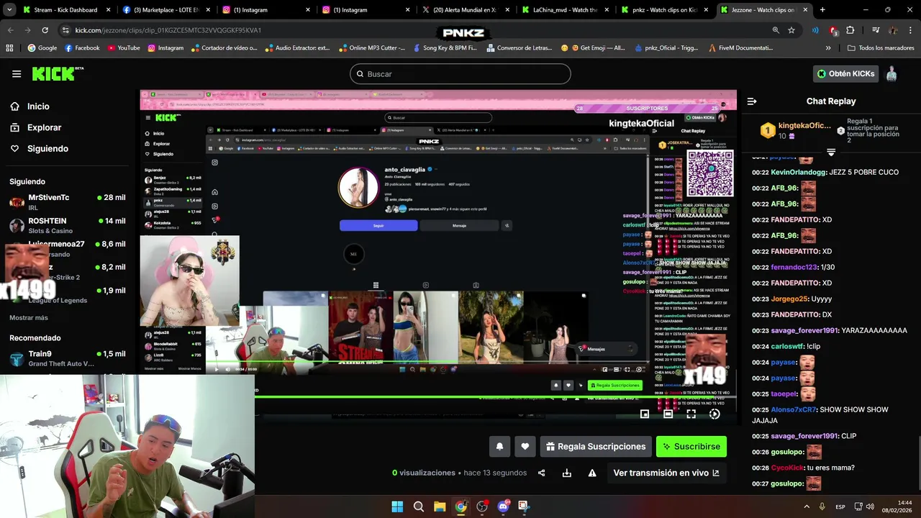Report the clip with the warning icon

592,473
